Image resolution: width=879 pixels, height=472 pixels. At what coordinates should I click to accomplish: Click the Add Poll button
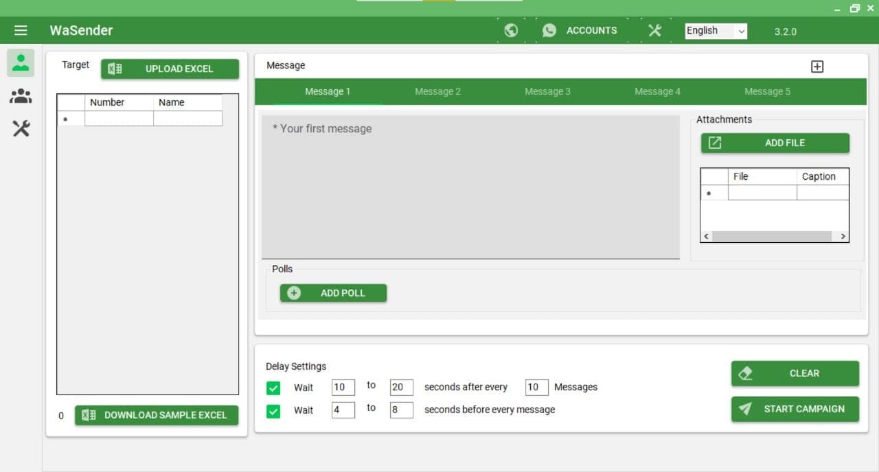coord(333,293)
